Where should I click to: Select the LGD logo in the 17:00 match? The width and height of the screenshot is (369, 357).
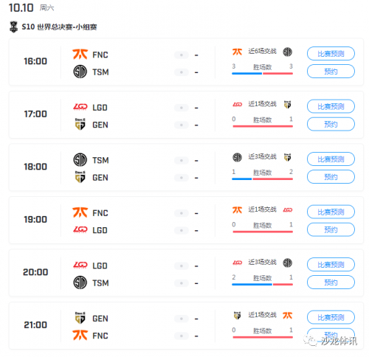pyautogui.click(x=80, y=107)
